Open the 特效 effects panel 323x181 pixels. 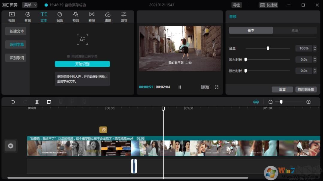point(76,16)
